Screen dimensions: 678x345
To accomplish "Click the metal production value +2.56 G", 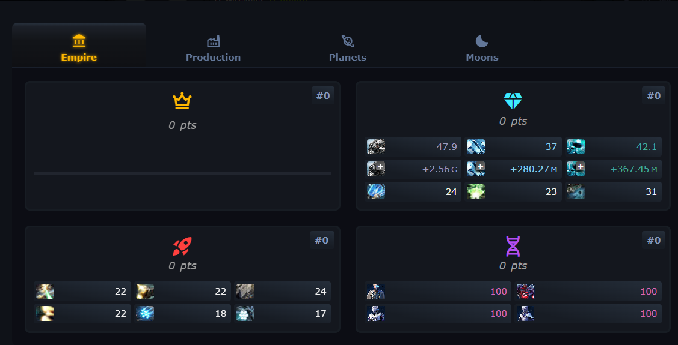I will 440,169.
